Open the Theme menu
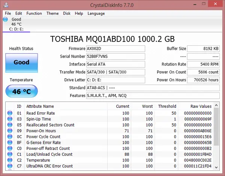The width and height of the screenshot is (225, 176). (x=52, y=13)
